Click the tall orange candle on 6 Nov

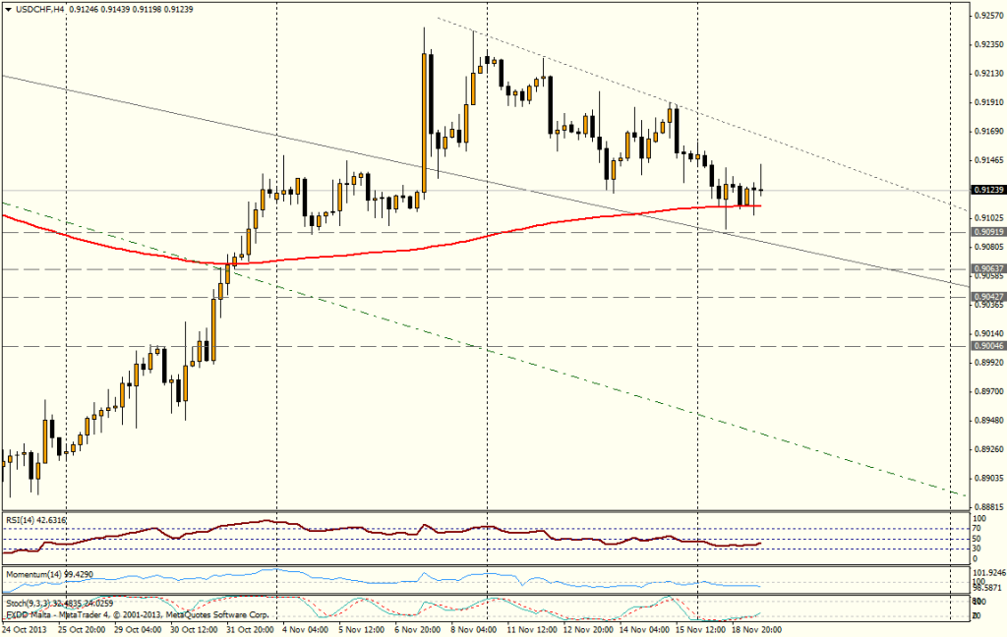tap(426, 118)
